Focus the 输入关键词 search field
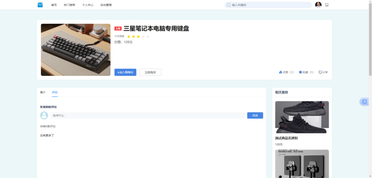The image size is (372, 178). (268, 5)
